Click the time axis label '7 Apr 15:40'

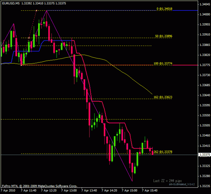pos(150,191)
